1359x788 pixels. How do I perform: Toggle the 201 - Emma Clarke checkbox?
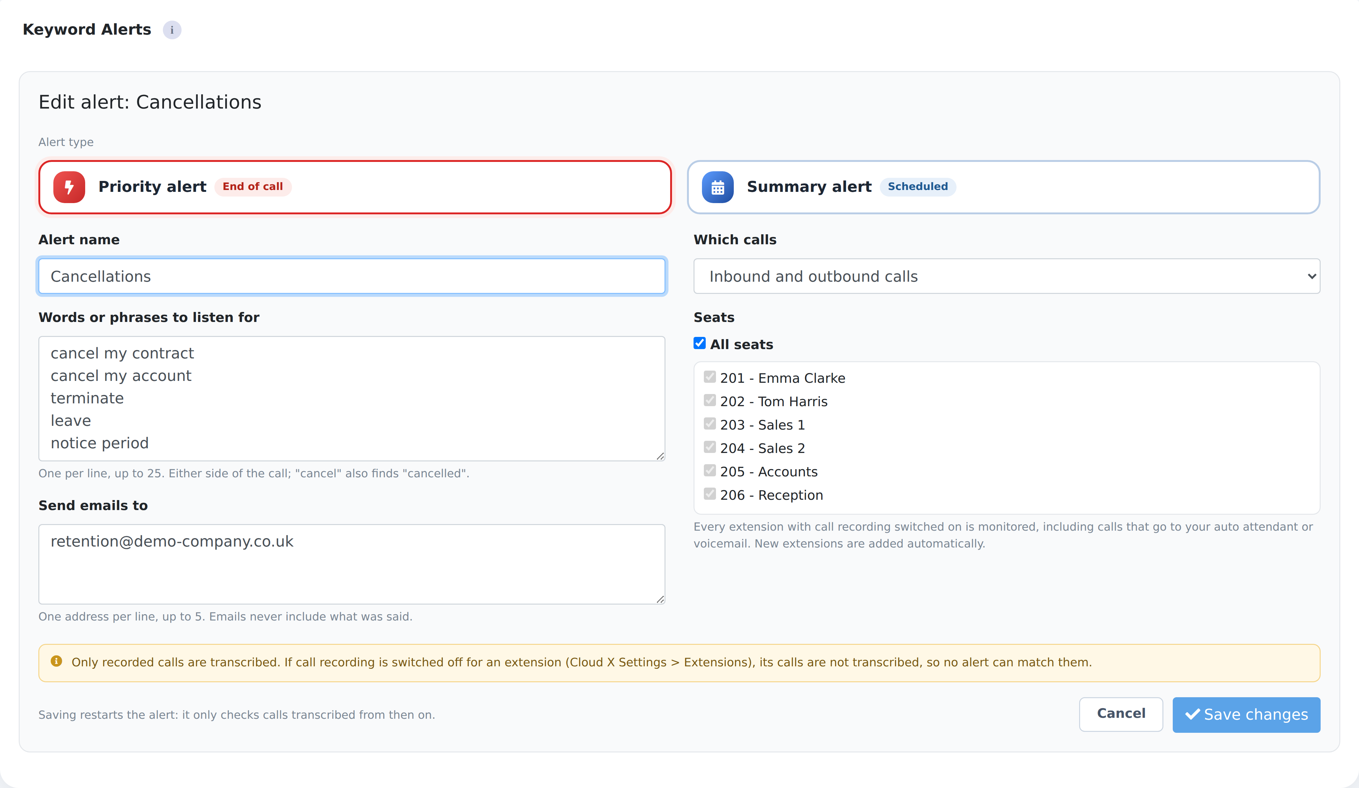pos(710,377)
